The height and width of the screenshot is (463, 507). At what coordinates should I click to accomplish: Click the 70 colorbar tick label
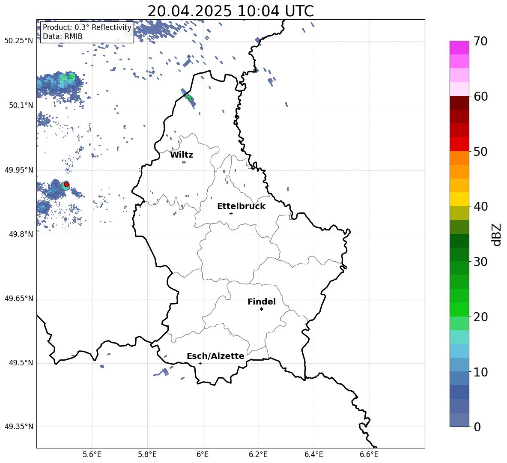click(480, 41)
